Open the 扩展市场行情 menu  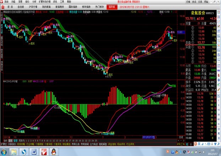[45, 2]
